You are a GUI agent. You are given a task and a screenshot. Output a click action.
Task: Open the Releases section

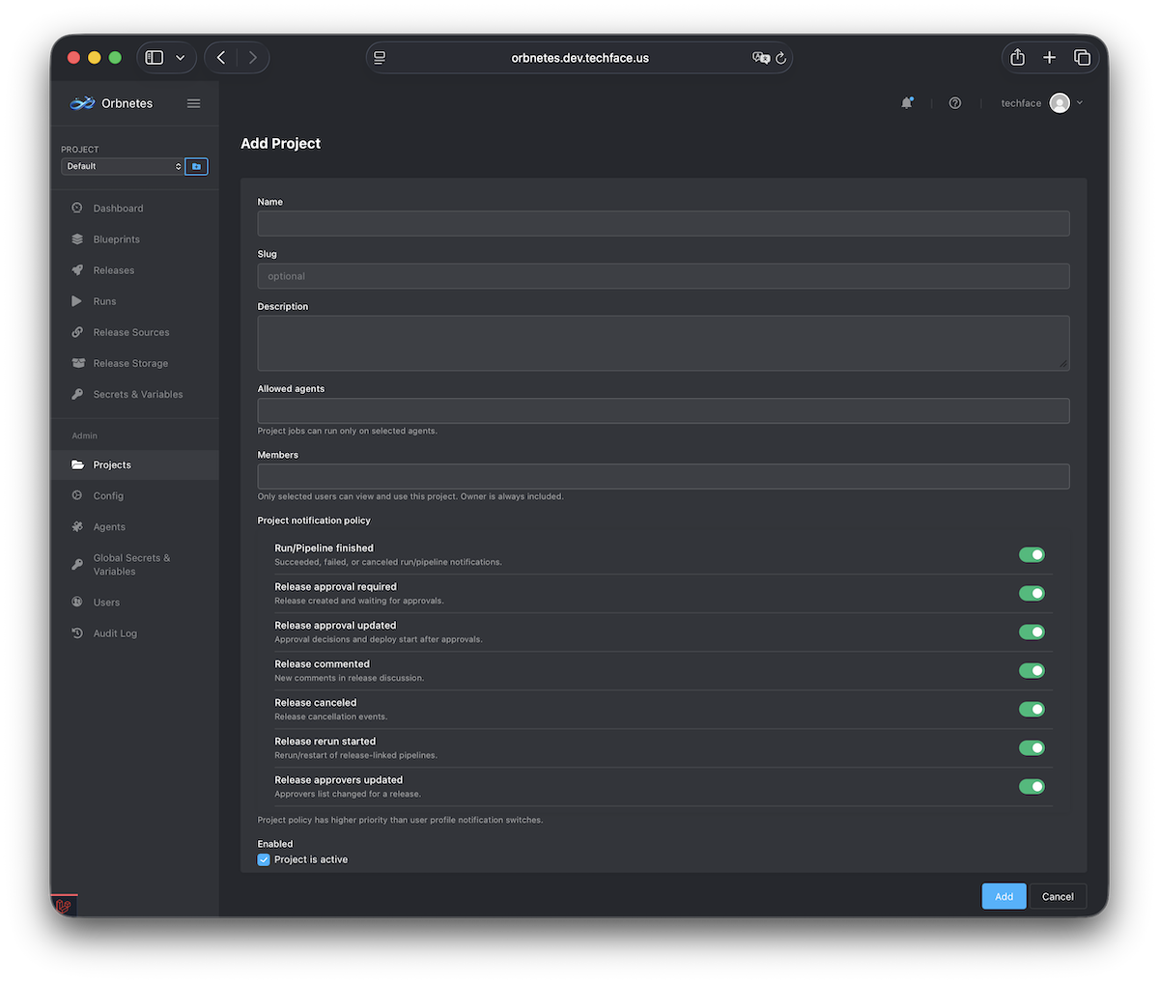coord(113,269)
